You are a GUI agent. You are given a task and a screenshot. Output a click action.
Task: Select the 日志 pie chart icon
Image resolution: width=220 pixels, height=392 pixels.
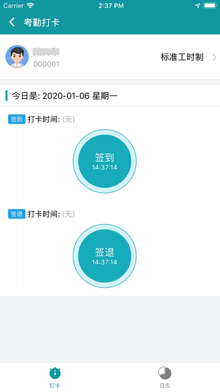pyautogui.click(x=164, y=373)
